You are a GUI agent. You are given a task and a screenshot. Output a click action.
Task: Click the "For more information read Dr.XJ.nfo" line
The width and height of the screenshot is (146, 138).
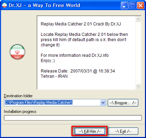(x=75, y=55)
